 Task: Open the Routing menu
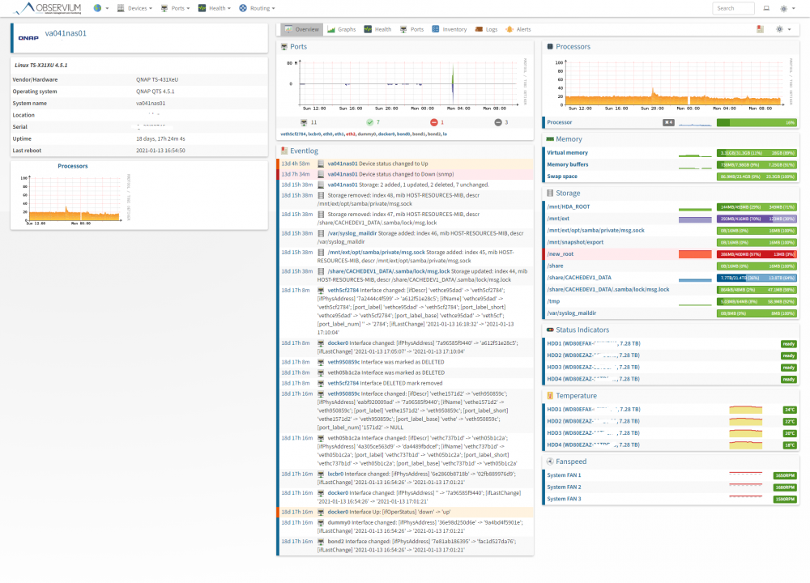click(x=257, y=8)
